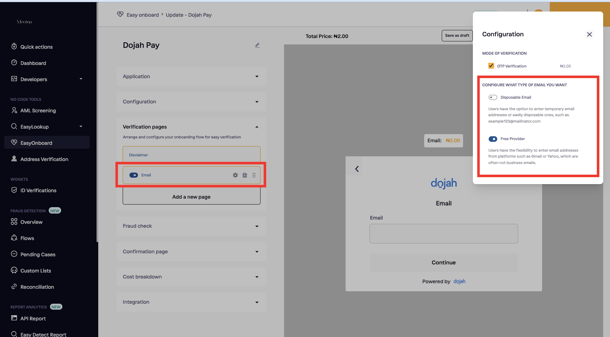Open Address Verification
Image resolution: width=610 pixels, height=337 pixels.
point(44,159)
